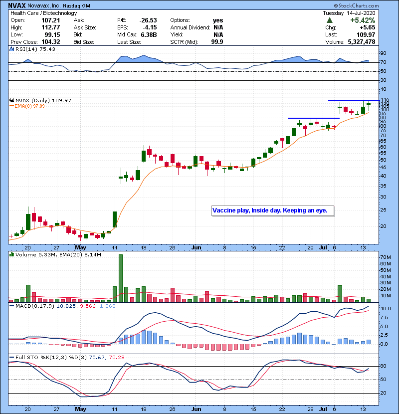Screen dimensions: 399x414
Task: Click the tallest green volume bar
Action: (121, 278)
